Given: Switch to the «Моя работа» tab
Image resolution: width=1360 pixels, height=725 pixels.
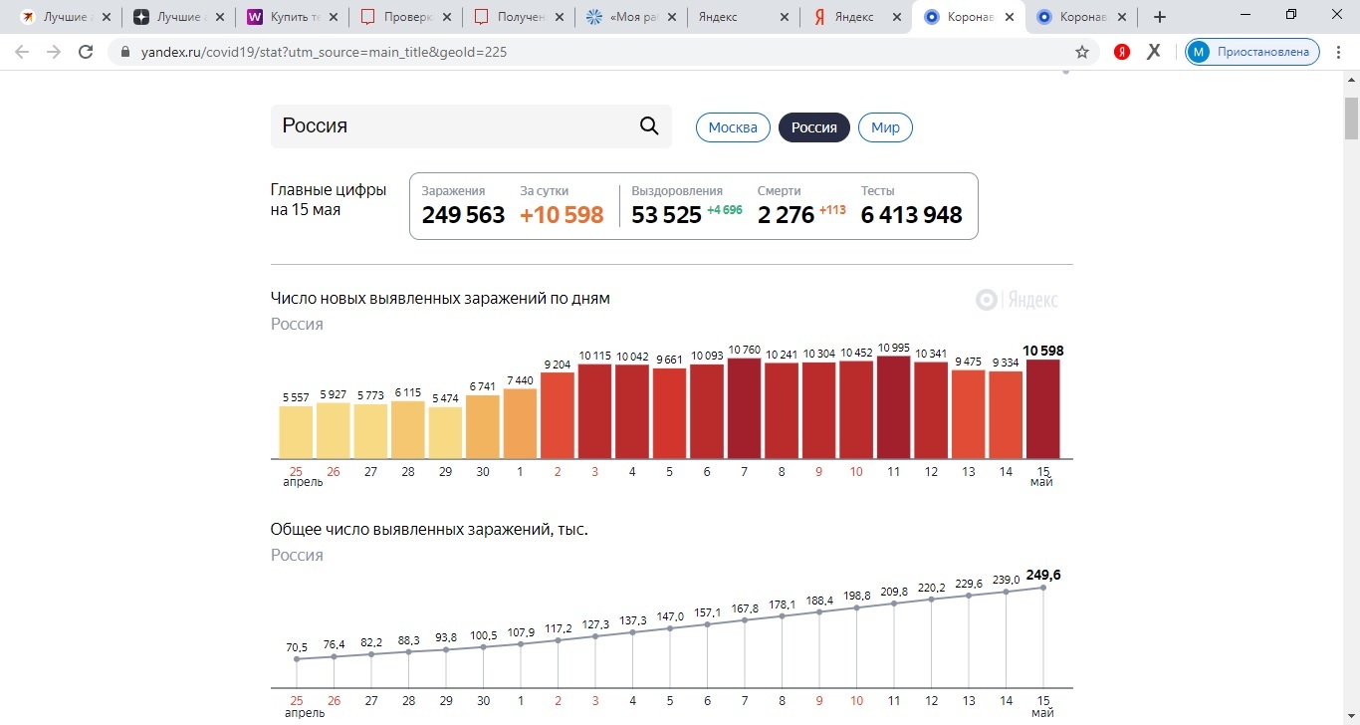Looking at the screenshot, I should tap(631, 17).
